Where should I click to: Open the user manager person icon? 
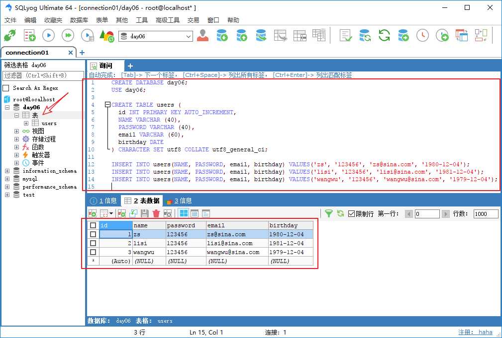point(202,35)
